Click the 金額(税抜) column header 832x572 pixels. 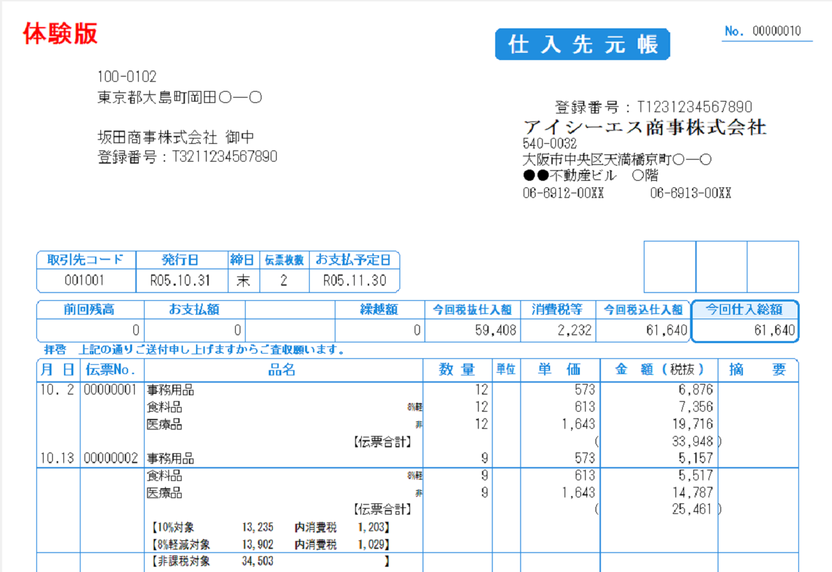[x=658, y=370]
